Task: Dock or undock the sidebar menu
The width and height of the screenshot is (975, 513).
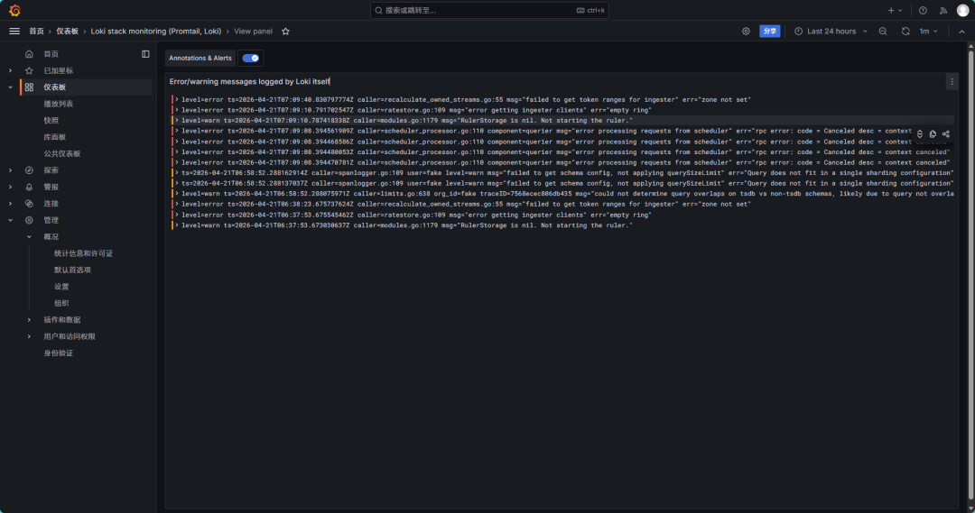Action: tap(145, 54)
